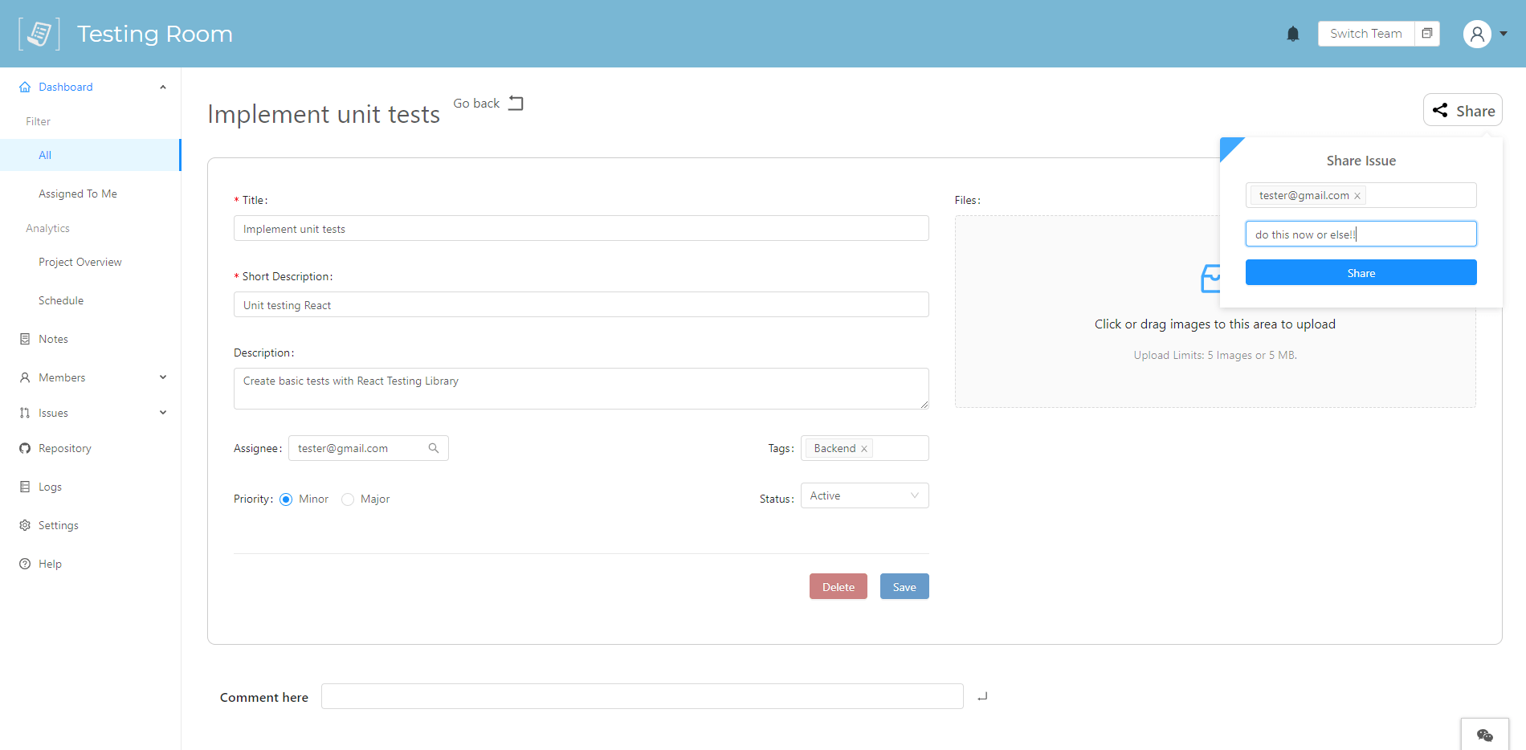Open the Assignee search field
The width and height of the screenshot is (1526, 750).
(x=369, y=448)
